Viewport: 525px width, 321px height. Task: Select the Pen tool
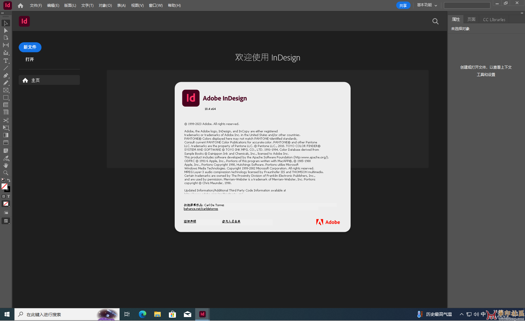[6, 75]
